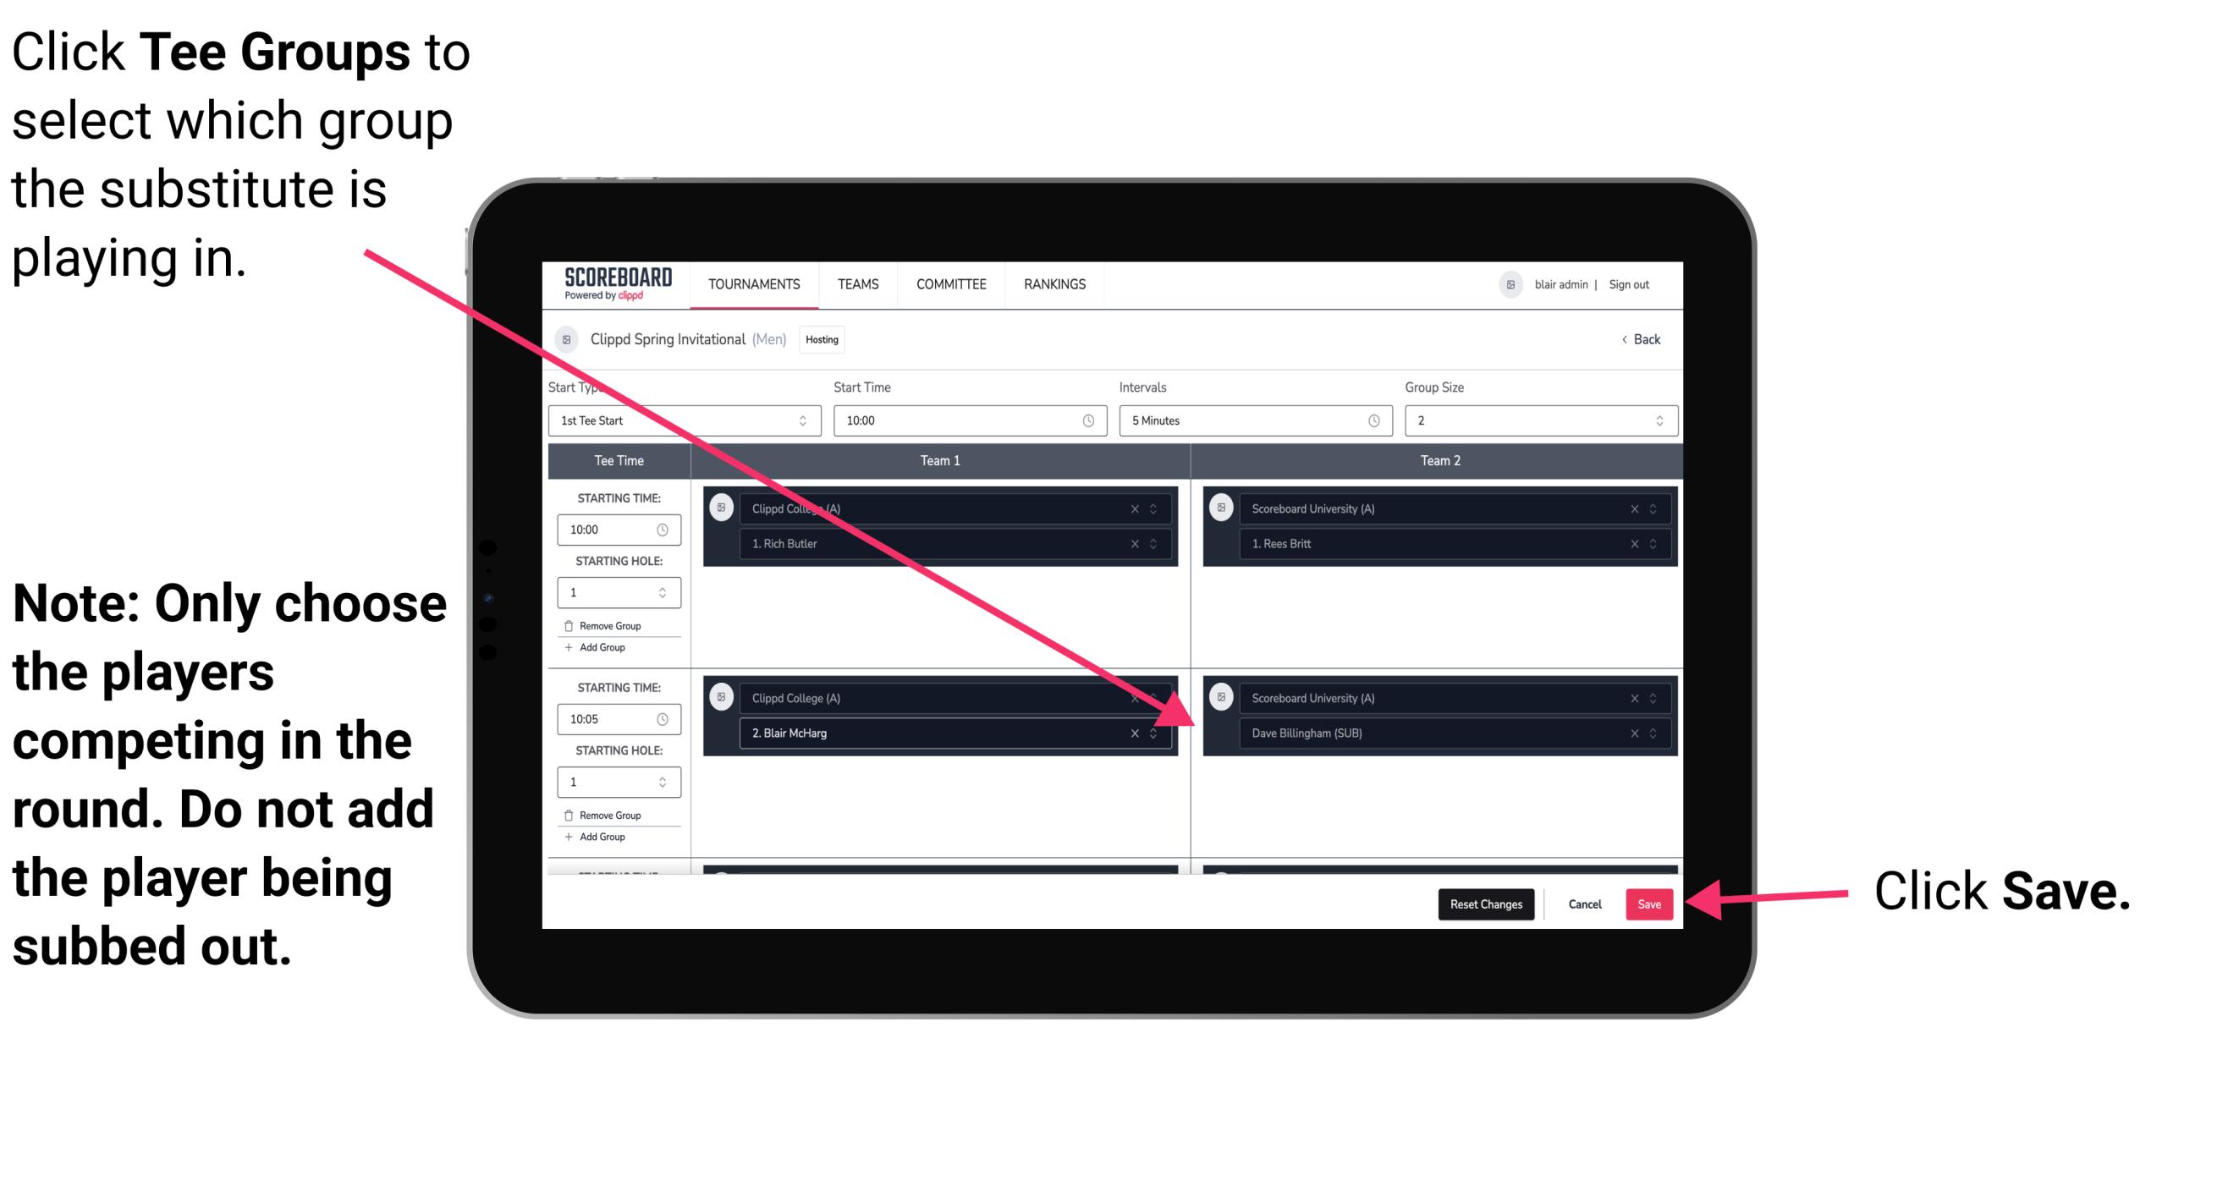Click the B team badge icon for Scoreboard University
The image size is (2217, 1192).
[x=1223, y=697]
